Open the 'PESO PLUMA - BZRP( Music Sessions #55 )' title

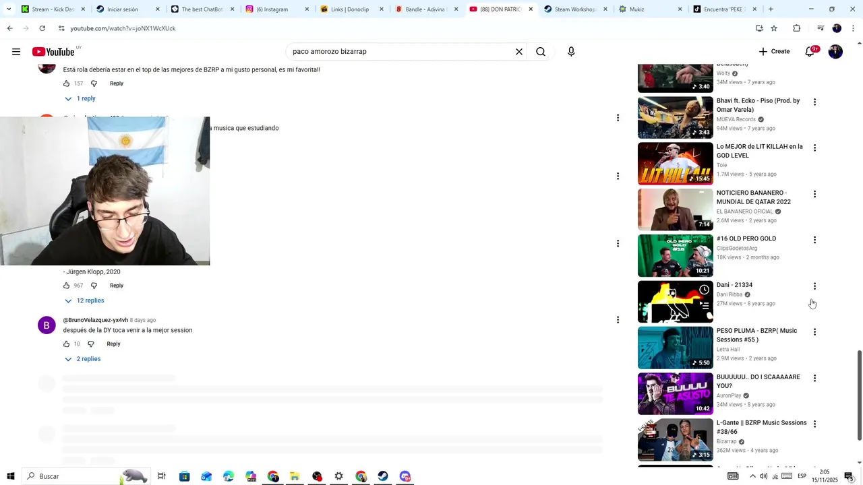(x=756, y=335)
